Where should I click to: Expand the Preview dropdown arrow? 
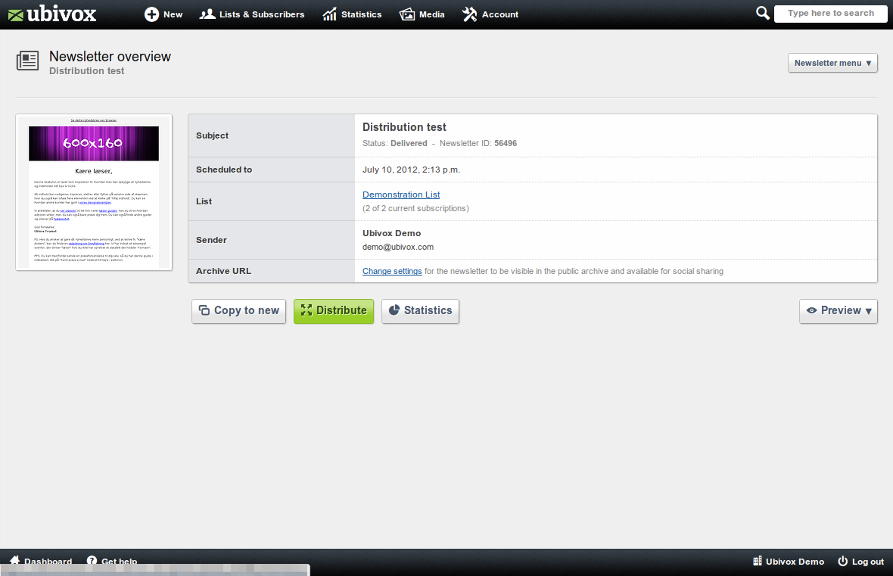click(869, 311)
